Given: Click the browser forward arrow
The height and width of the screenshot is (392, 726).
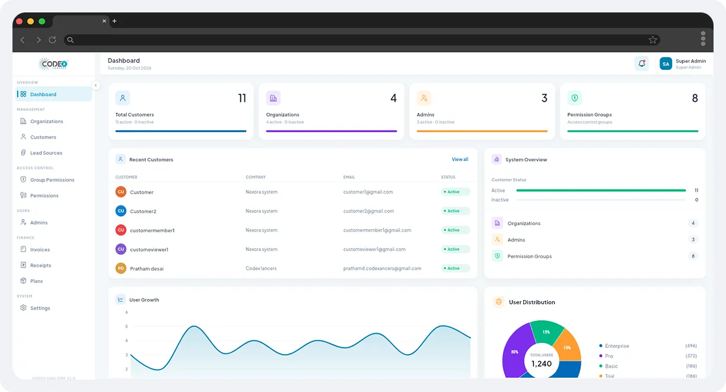Looking at the screenshot, I should [39, 40].
